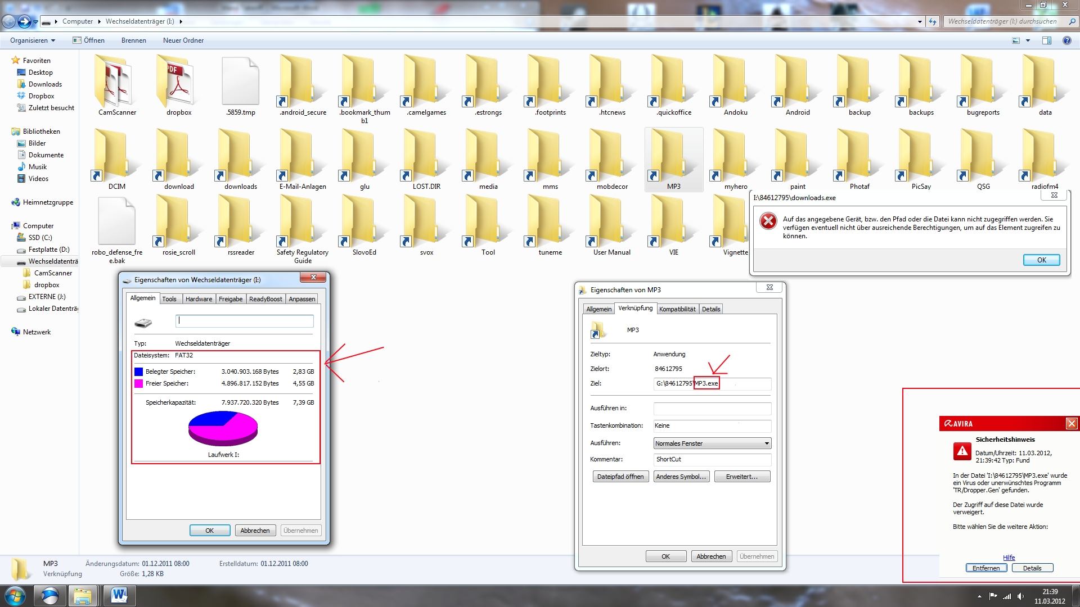Click Entfernen in the Avira alert
Image resolution: width=1080 pixels, height=607 pixels.
pos(986,568)
